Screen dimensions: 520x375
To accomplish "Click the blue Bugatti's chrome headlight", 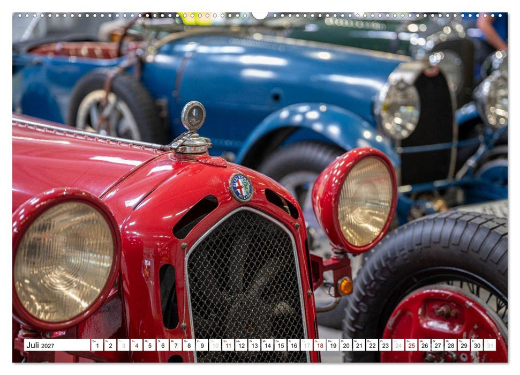I will click(398, 109).
